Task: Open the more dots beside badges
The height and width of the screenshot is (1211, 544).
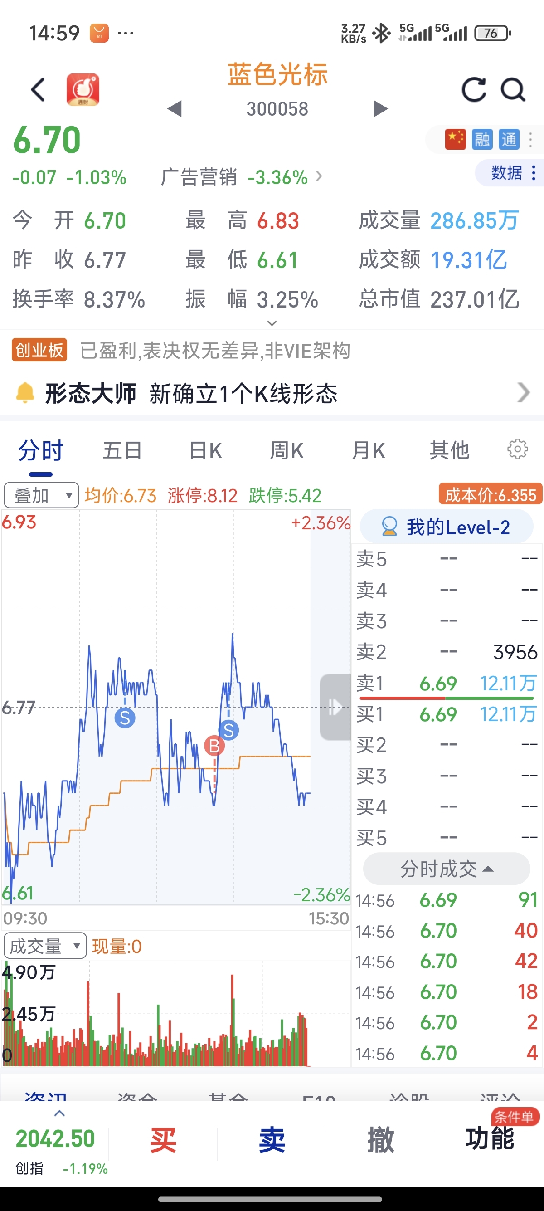Action: click(531, 140)
